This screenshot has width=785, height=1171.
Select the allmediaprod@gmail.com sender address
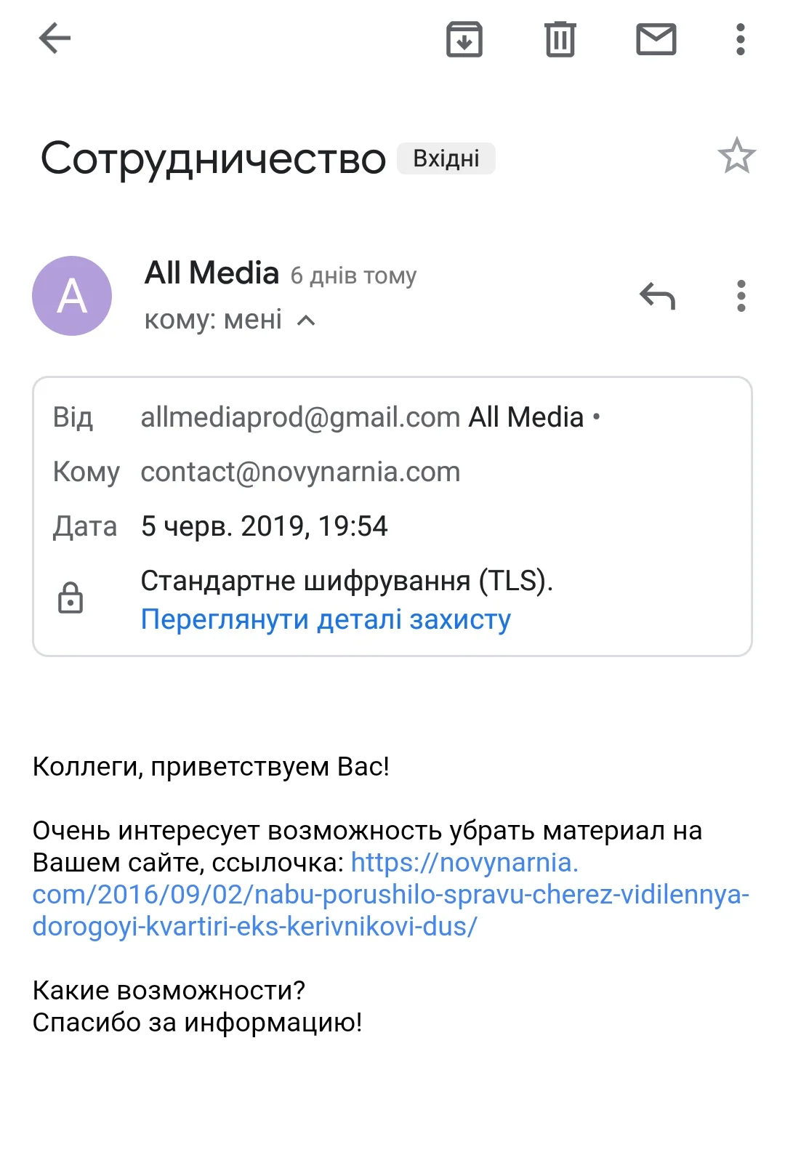(x=300, y=417)
